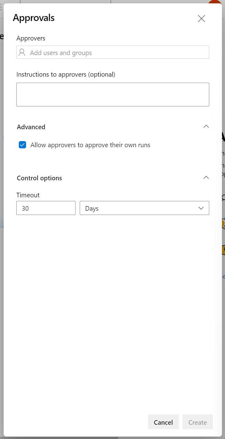The width and height of the screenshot is (225, 439).
Task: Click the Cancel button
Action: point(163,422)
